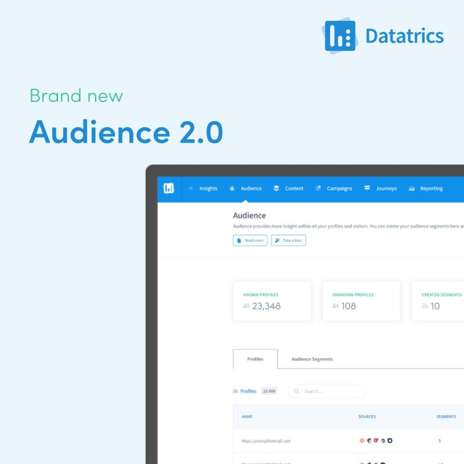The image size is (464, 464).
Task: Navigate to Journeys
Action: 386,188
